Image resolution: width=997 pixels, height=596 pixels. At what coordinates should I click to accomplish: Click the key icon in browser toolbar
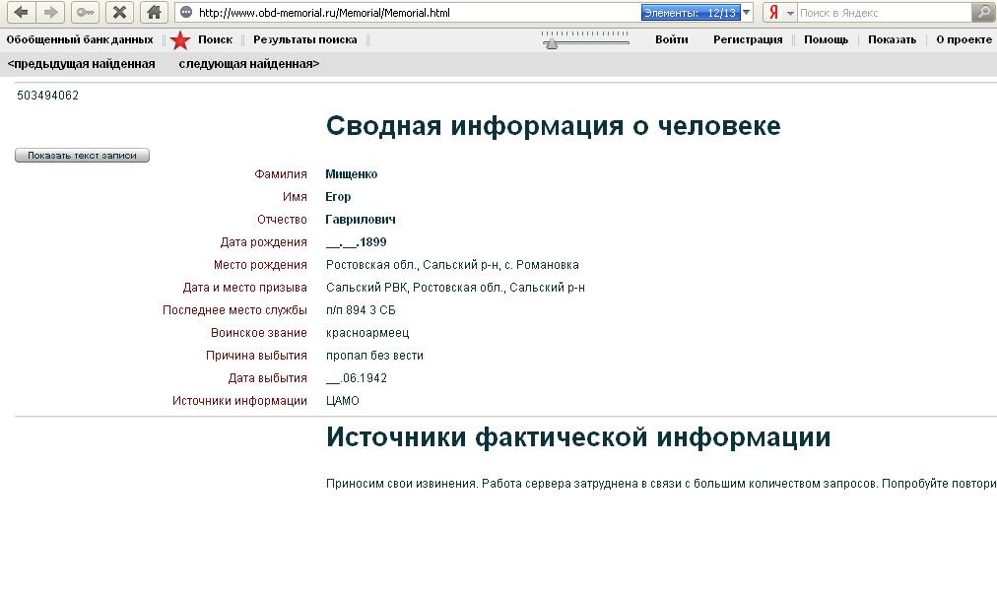(85, 13)
